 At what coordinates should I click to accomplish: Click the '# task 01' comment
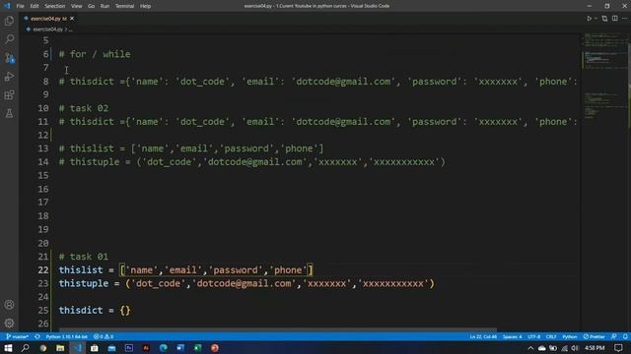pyautogui.click(x=83, y=257)
